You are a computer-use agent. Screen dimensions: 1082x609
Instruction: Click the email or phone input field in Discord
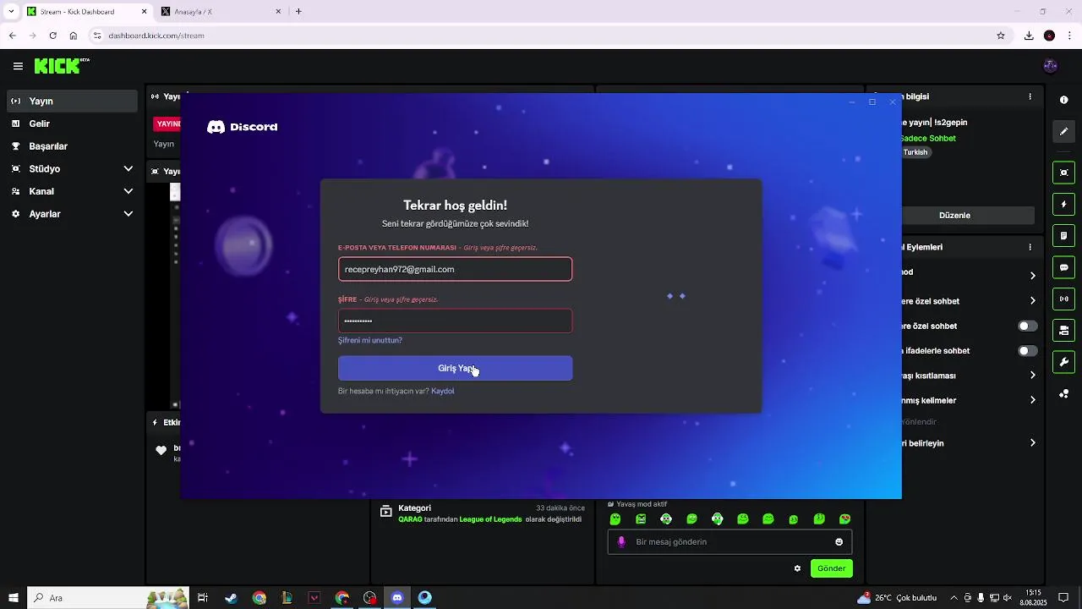[455, 269]
